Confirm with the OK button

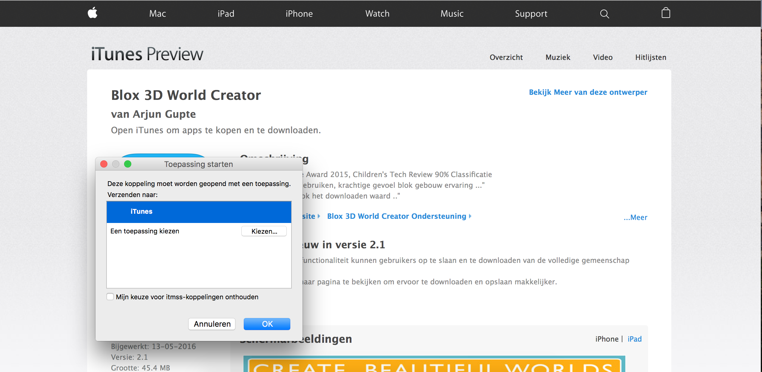[267, 324]
